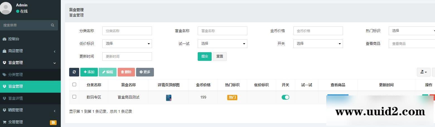Open the 试一试 select dropdown
The height and width of the screenshot is (127, 435).
222,44
